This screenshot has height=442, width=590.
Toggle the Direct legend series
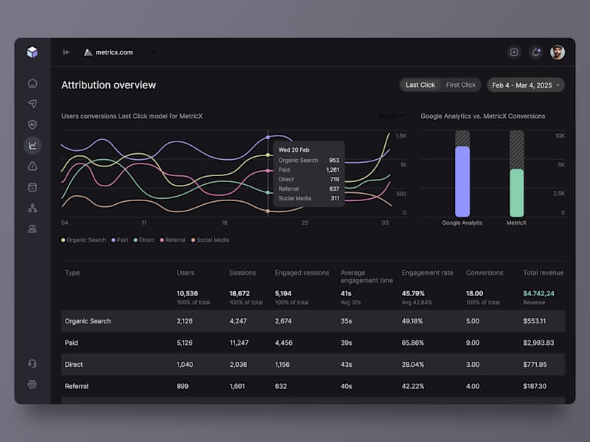(144, 240)
